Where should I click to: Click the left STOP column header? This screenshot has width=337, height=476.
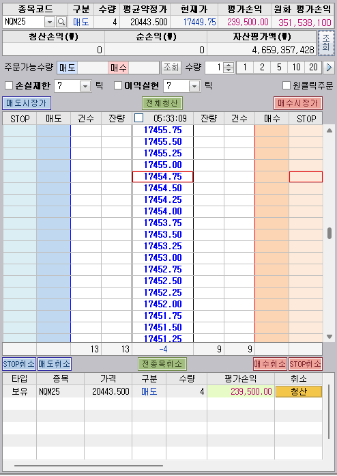pyautogui.click(x=20, y=118)
